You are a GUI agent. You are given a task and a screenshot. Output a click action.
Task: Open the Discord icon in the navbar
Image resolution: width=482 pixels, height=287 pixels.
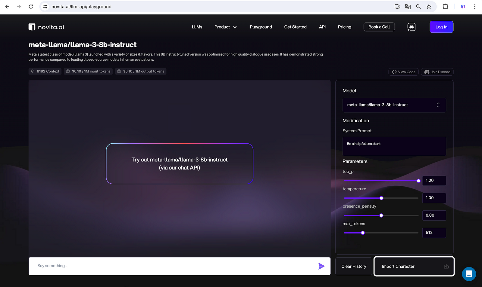point(412,27)
